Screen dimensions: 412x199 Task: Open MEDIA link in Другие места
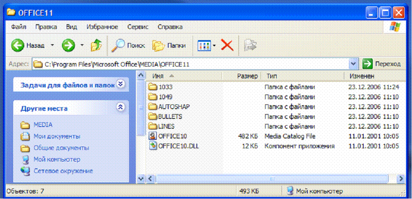(43, 125)
